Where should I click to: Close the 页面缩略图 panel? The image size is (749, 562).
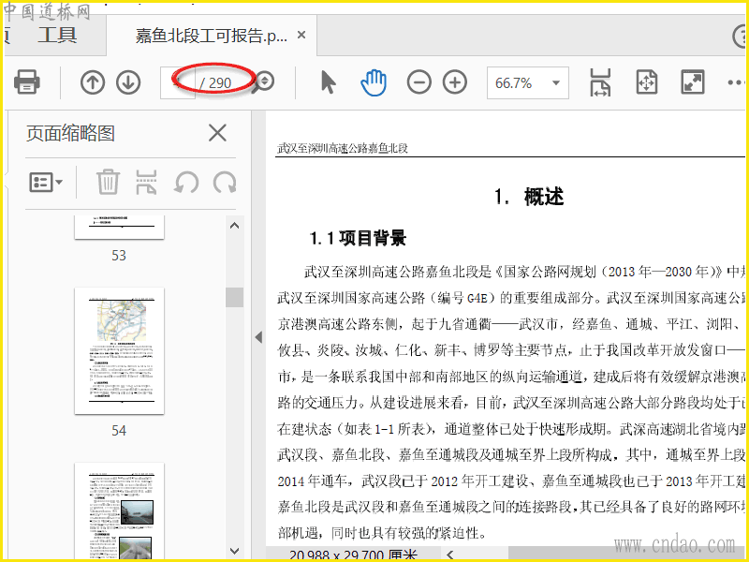click(217, 133)
